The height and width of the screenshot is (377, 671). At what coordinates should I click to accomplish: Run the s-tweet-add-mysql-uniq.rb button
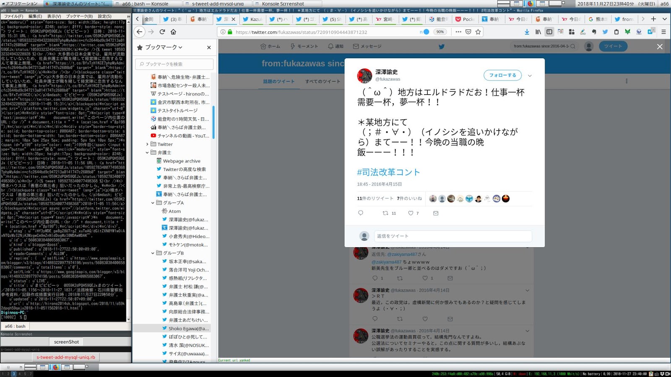[x=66, y=357]
